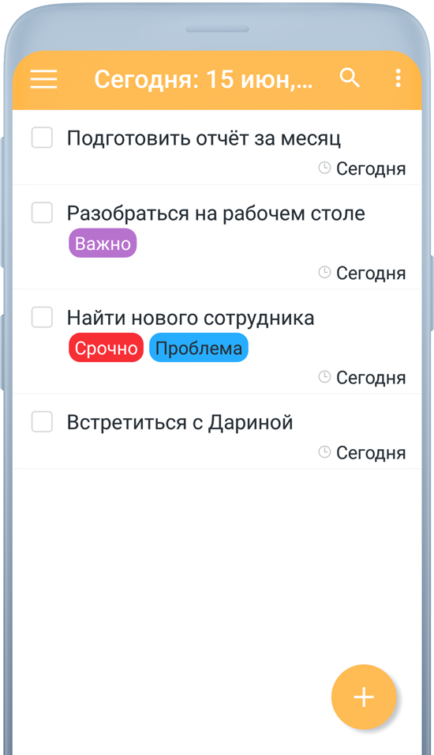
Task: Tap Сегодня due date of Встретиться с Дариной
Action: [x=371, y=453]
